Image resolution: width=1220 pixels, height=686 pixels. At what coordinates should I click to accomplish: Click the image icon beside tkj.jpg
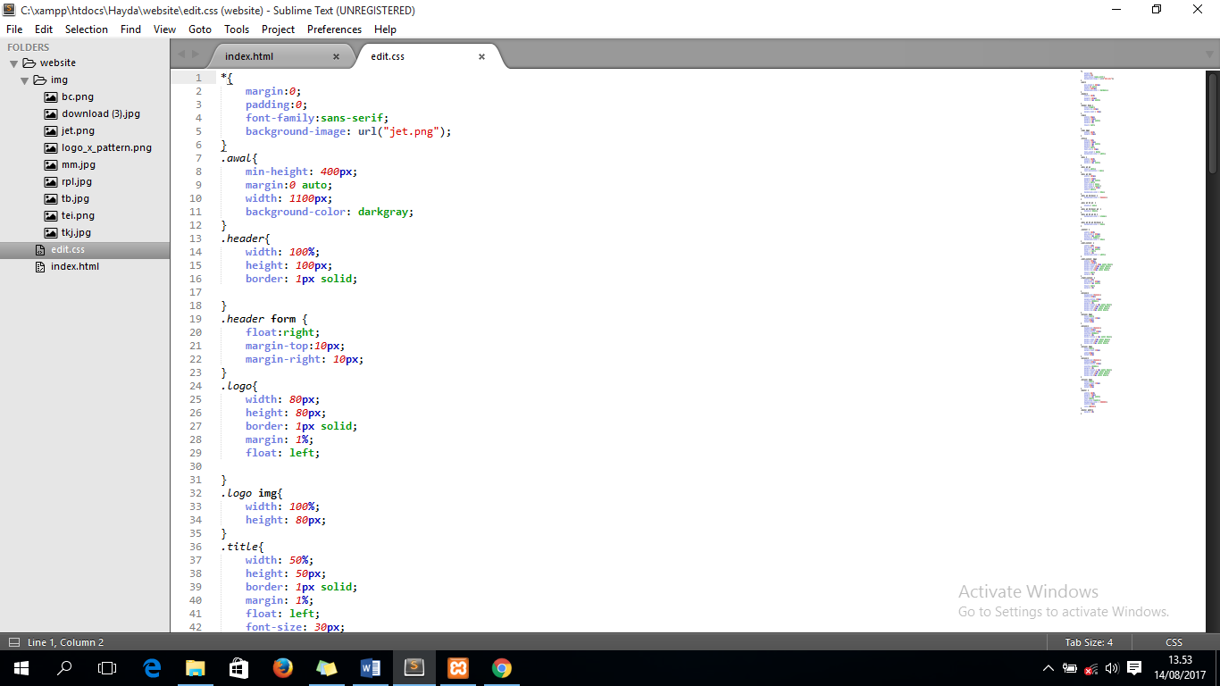coord(51,232)
